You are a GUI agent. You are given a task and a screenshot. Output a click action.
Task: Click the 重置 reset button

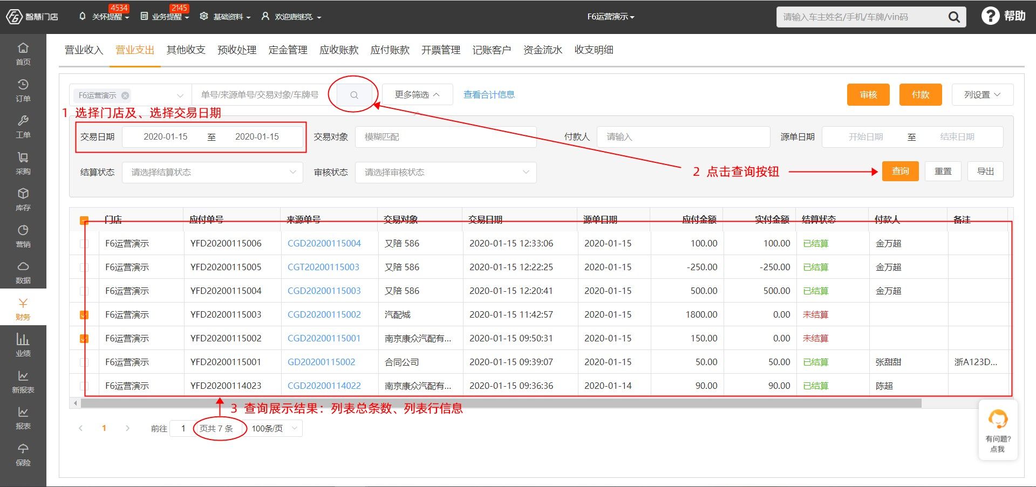[x=943, y=172]
